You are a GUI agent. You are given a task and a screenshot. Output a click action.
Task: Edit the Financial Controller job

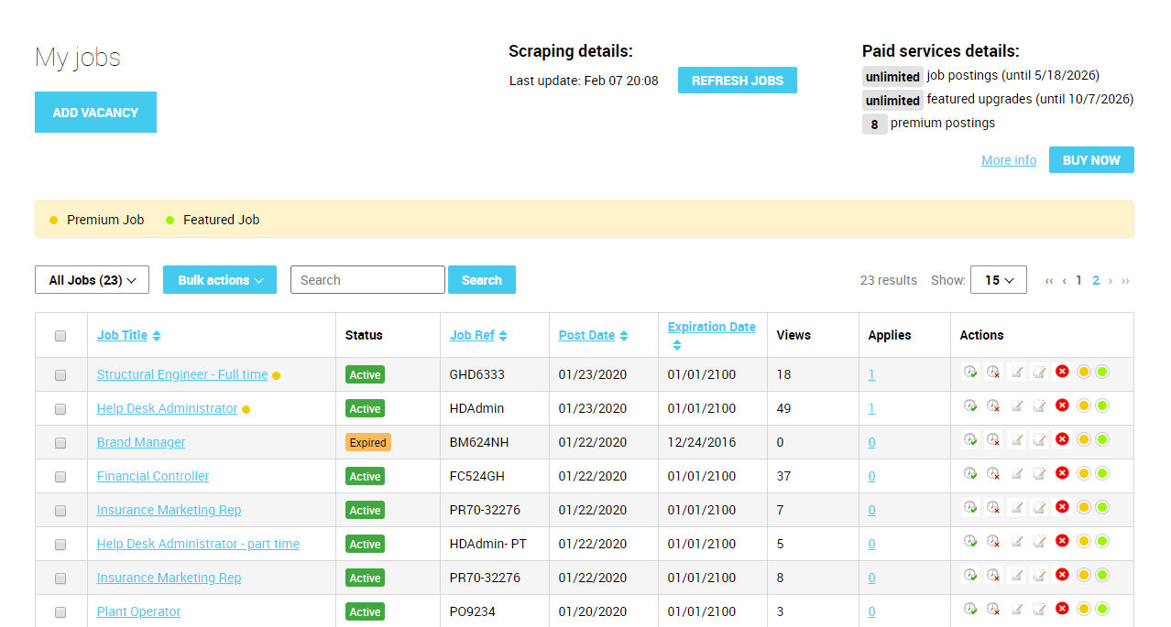[x=1016, y=473]
